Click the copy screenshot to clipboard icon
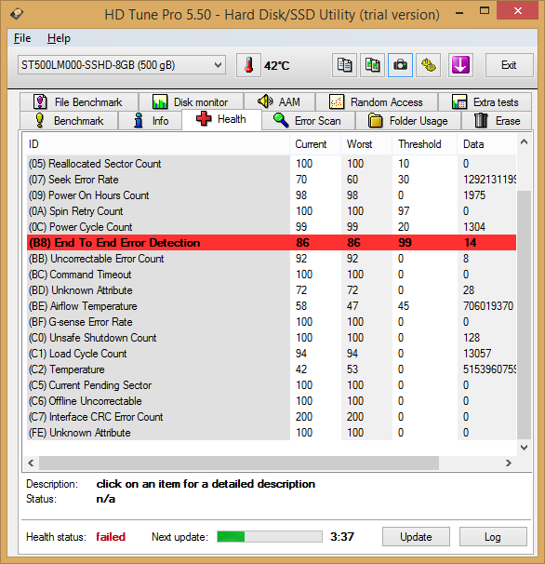Viewport: 545px width, 564px height. click(372, 65)
